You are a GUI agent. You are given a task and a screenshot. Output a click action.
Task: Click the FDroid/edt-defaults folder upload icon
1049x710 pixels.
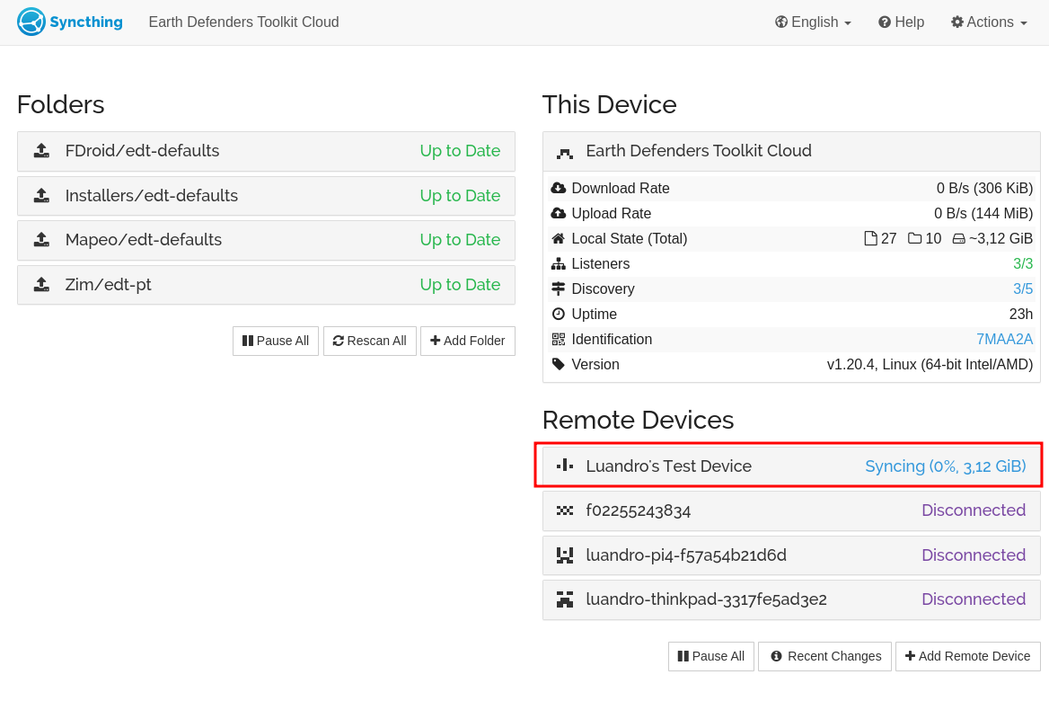point(41,151)
